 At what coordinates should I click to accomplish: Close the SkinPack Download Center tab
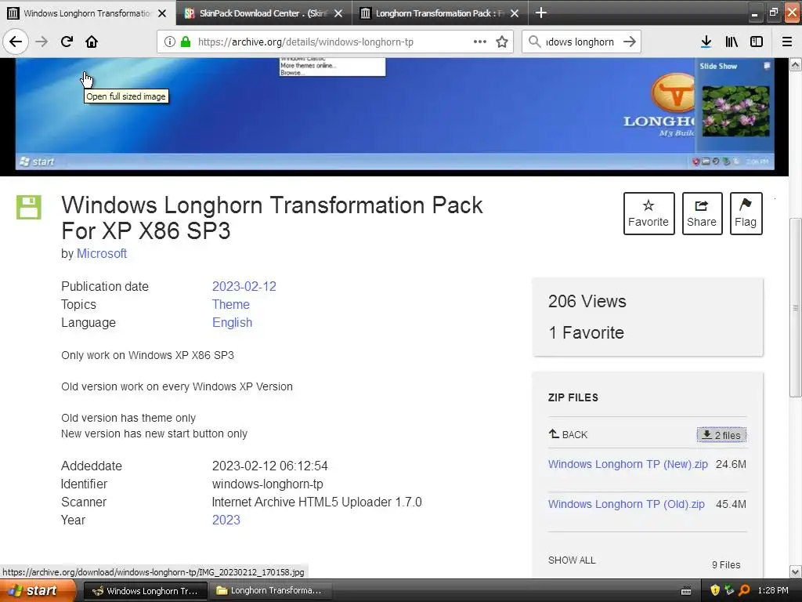coord(338,13)
